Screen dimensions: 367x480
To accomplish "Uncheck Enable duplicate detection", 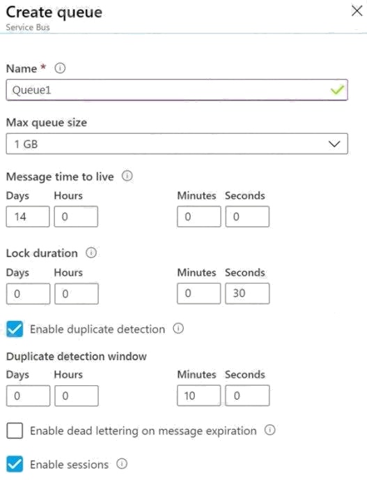I will point(15,329).
